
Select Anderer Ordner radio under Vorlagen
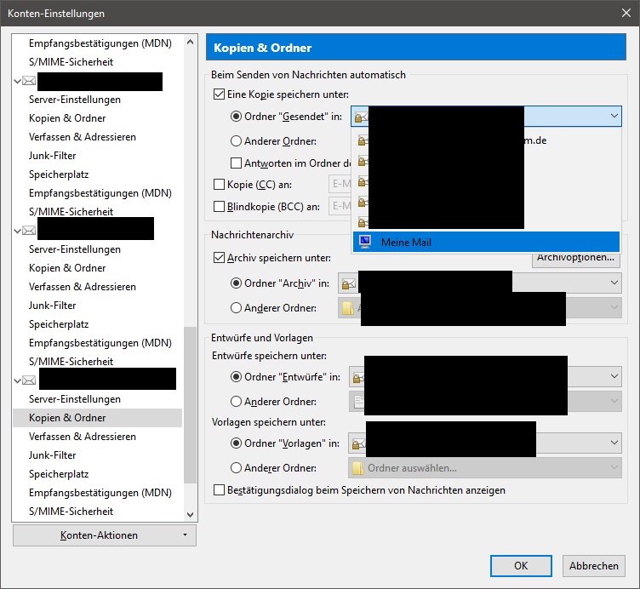(x=236, y=468)
